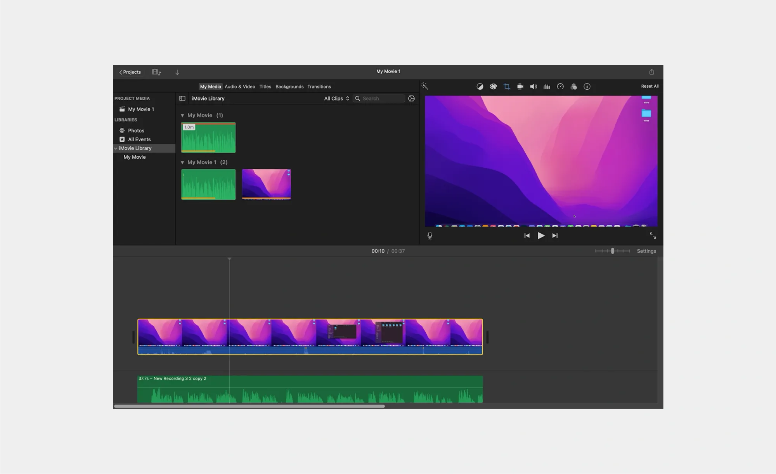Click the Reset All button
The width and height of the screenshot is (776, 474).
650,86
